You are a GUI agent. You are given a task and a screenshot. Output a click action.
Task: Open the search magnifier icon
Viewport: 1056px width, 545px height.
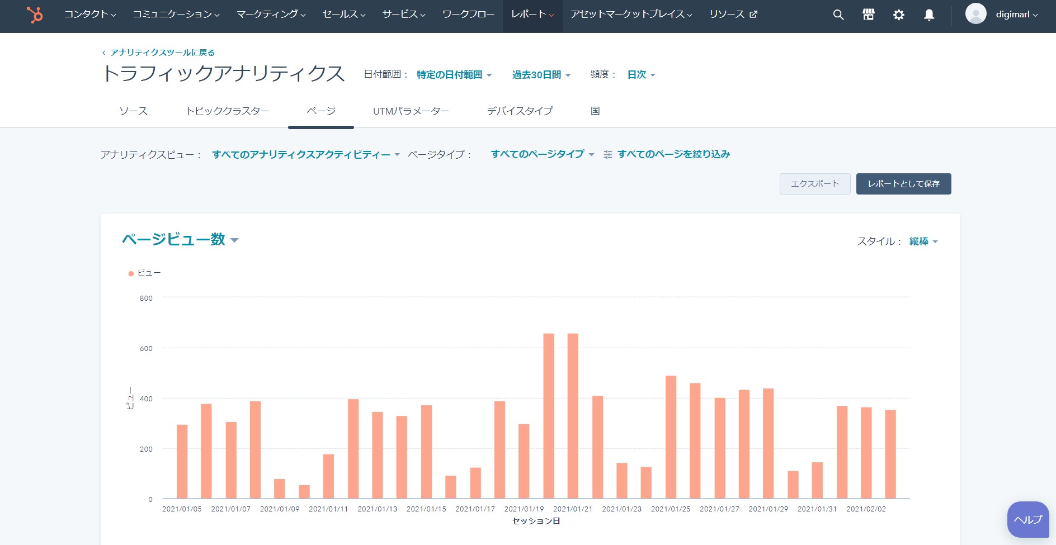[x=838, y=15]
